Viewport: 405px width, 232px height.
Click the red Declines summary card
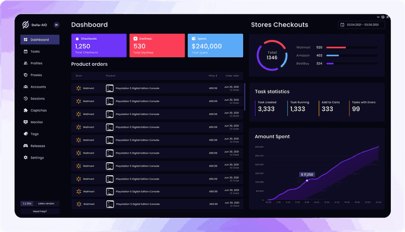(157, 45)
